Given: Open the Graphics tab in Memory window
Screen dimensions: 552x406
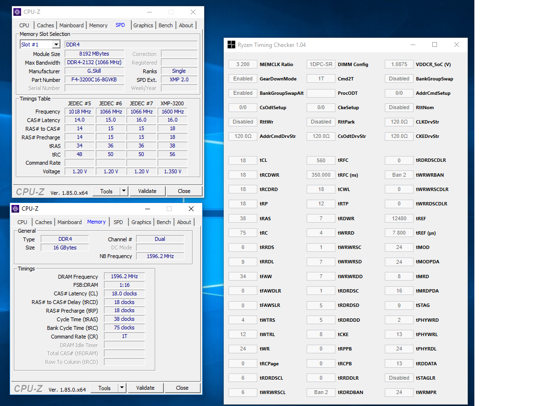Looking at the screenshot, I should pyautogui.click(x=141, y=222).
